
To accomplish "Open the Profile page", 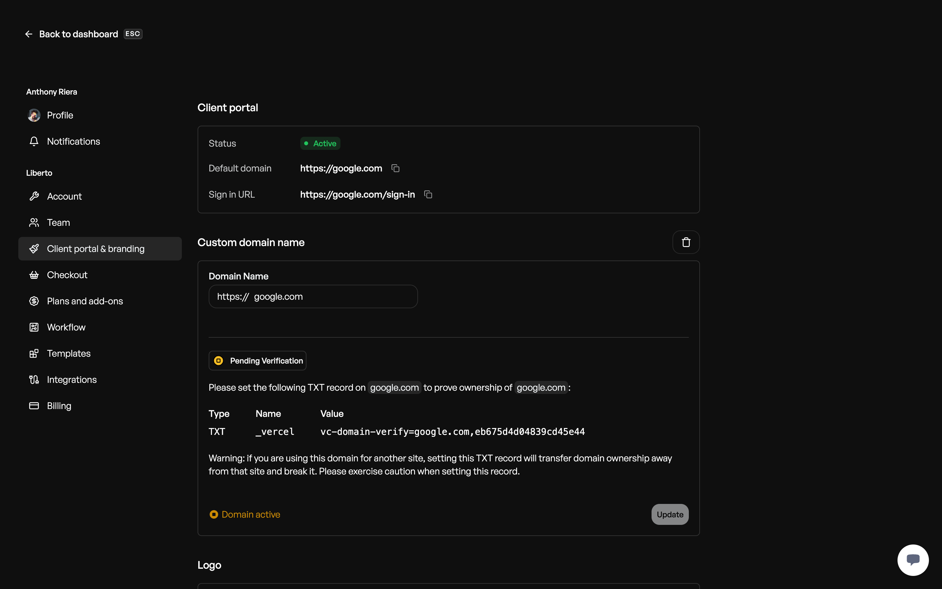I will 60,115.
